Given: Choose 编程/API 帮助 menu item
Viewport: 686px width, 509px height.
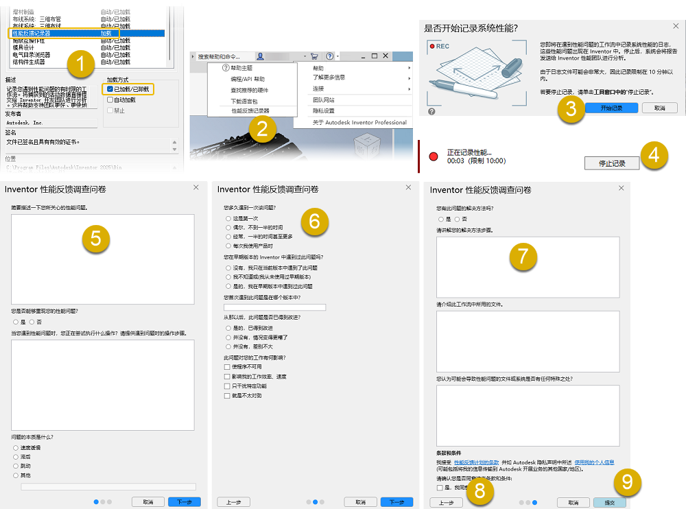Looking at the screenshot, I should point(248,79).
